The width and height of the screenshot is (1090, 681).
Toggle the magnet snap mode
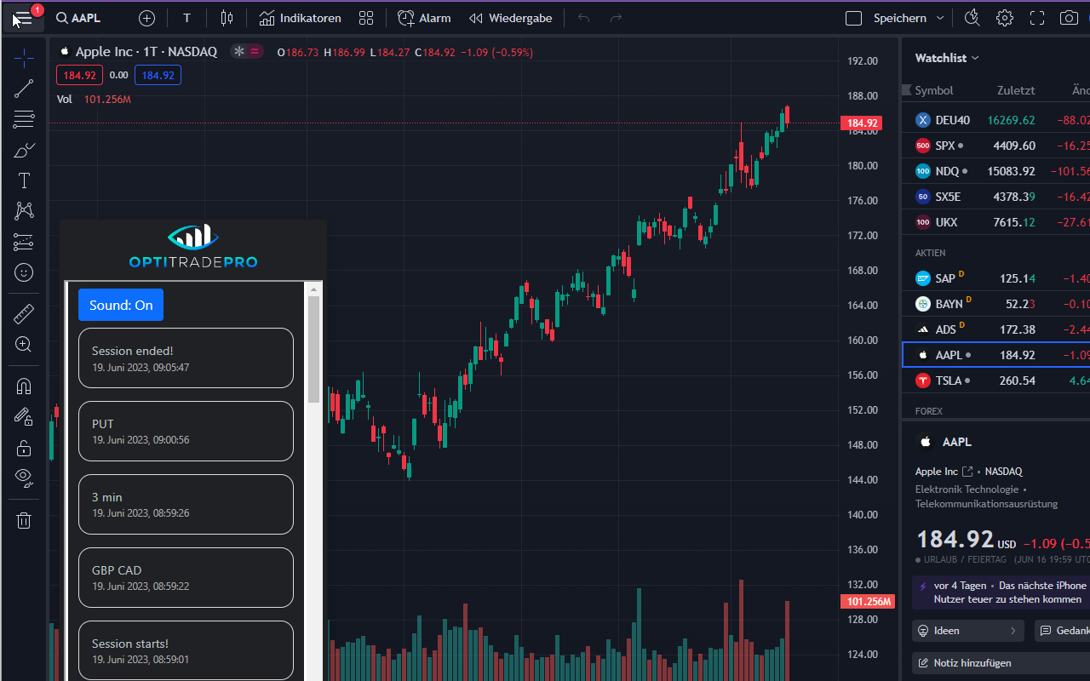click(24, 386)
